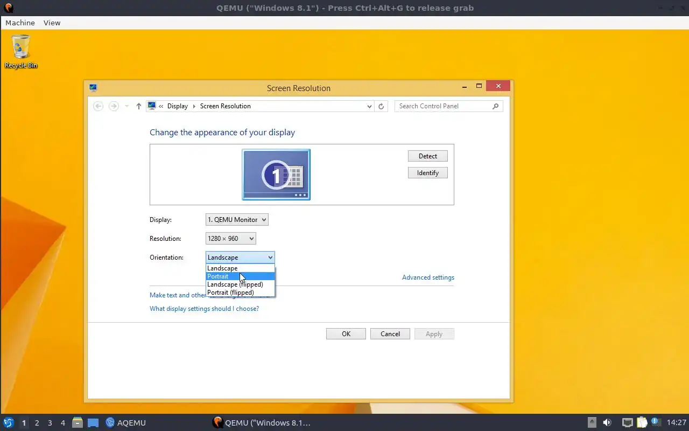The height and width of the screenshot is (431, 689).
Task: Click the eject tray icon
Action: click(x=592, y=422)
